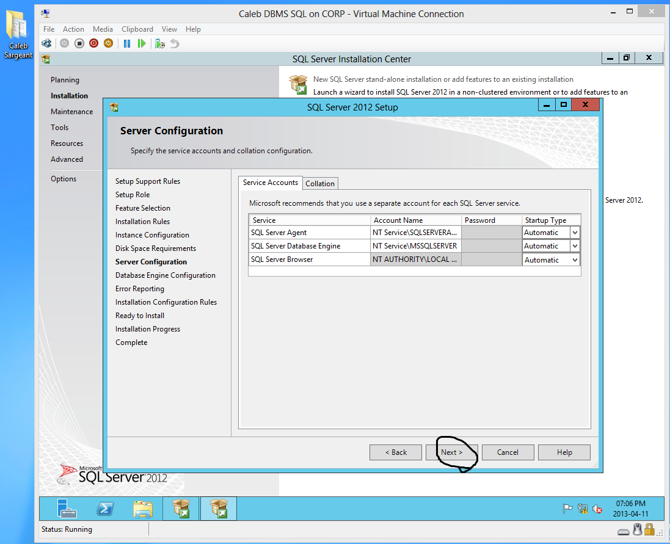The height and width of the screenshot is (544, 670).
Task: Click the Service column header
Action: 310,220
